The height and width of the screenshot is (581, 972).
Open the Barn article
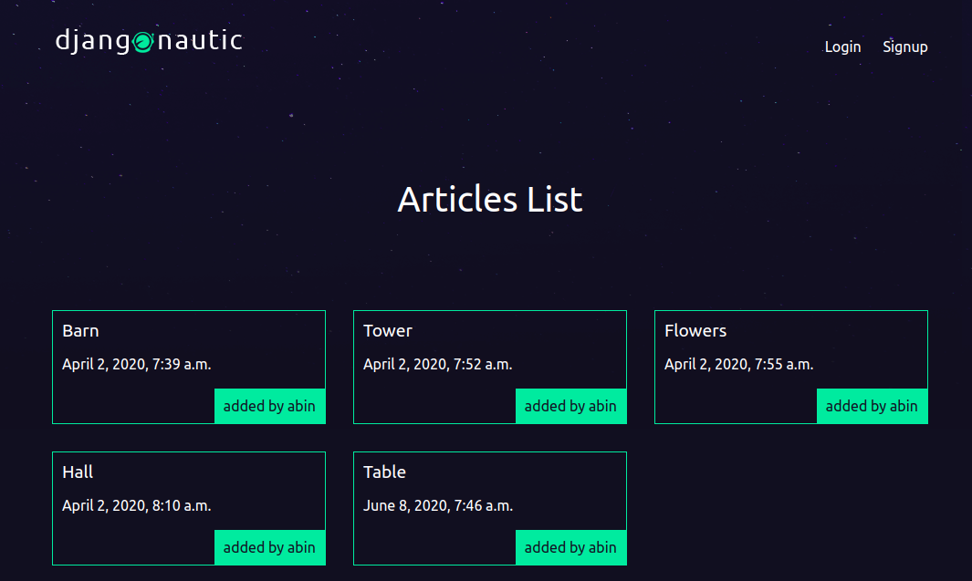pyautogui.click(x=80, y=330)
